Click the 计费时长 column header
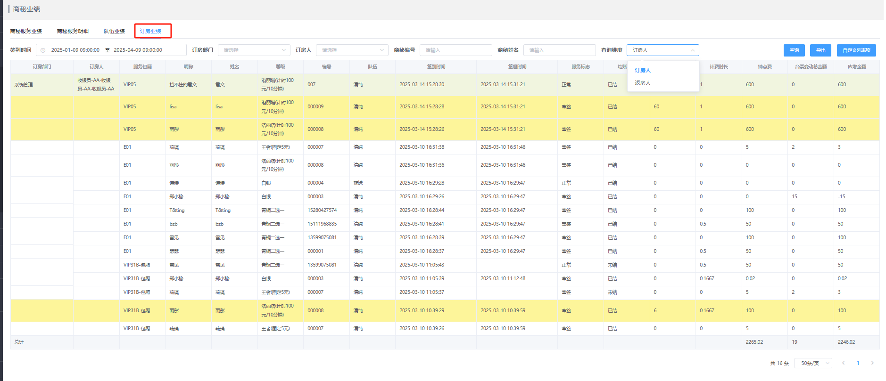This screenshot has width=886, height=381. pos(719,67)
